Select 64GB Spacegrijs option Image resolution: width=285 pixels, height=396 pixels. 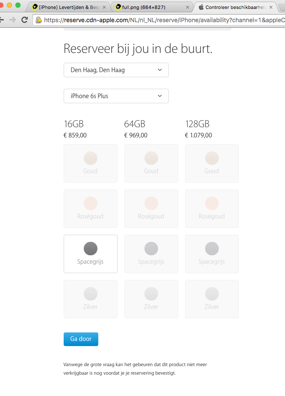pyautogui.click(x=151, y=254)
